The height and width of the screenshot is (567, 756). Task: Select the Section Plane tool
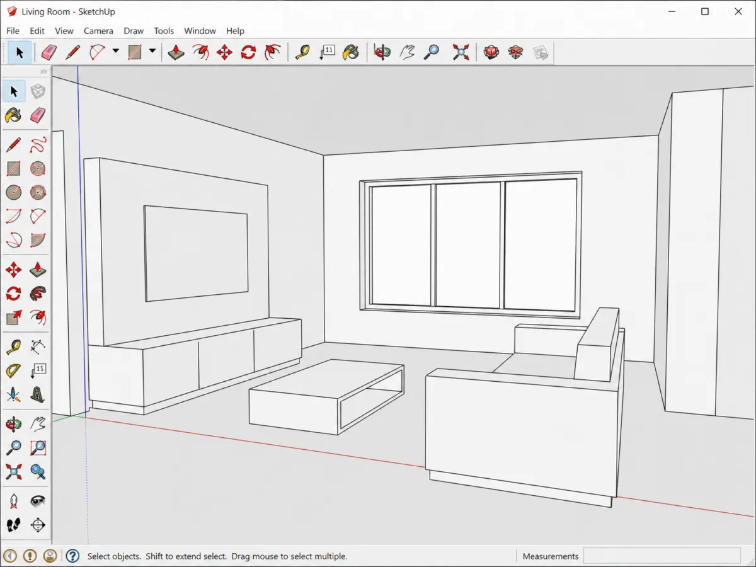click(x=38, y=525)
